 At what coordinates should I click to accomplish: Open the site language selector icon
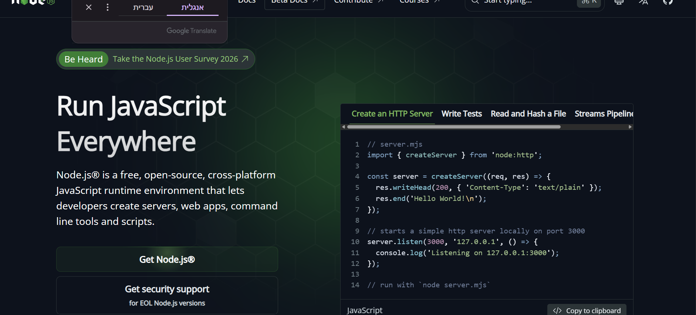pos(643,2)
